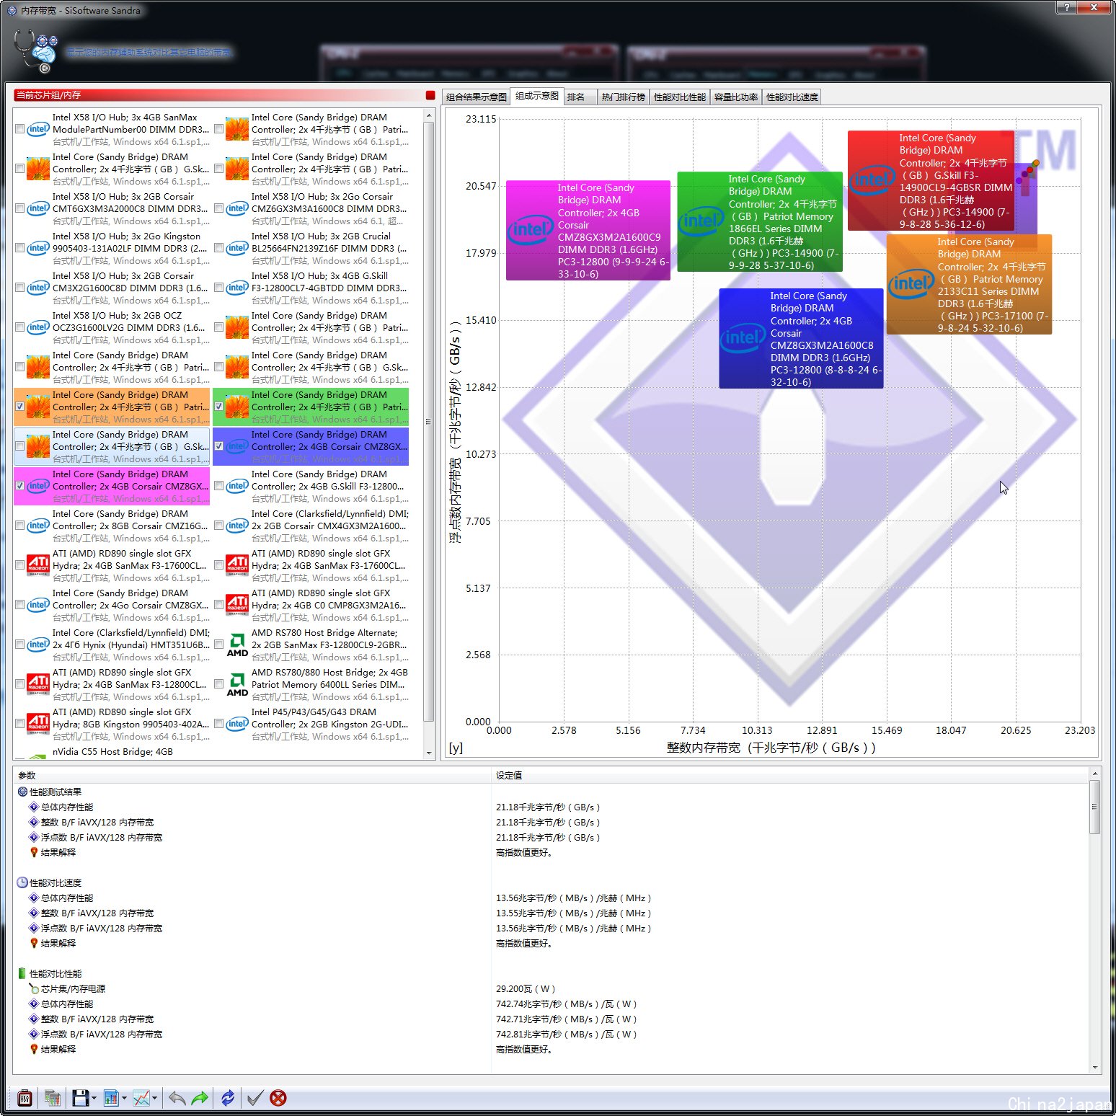This screenshot has width=1116, height=1116.
Task: Switch to the 排名 tab
Action: coord(580,97)
